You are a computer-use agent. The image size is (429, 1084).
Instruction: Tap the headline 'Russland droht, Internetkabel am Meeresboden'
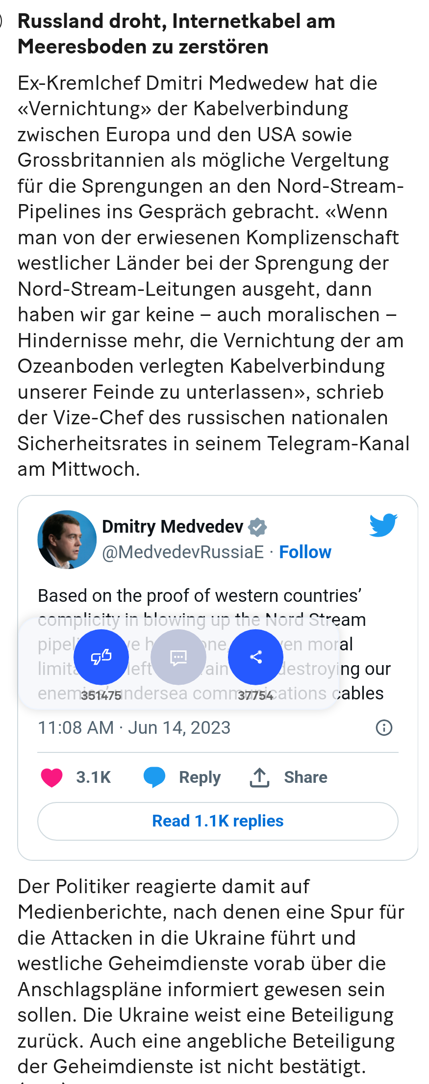pyautogui.click(x=177, y=34)
